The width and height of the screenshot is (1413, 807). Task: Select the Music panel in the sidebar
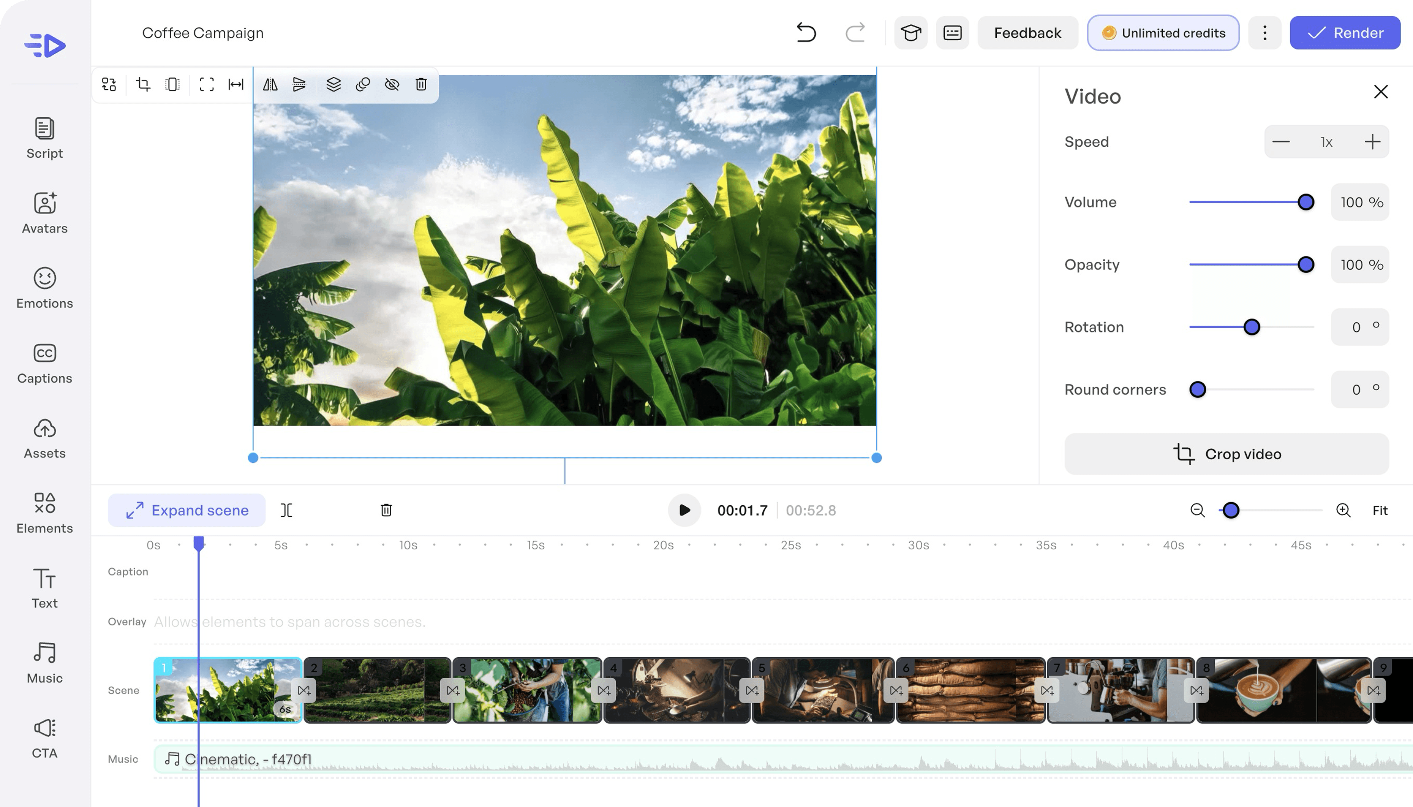click(44, 662)
